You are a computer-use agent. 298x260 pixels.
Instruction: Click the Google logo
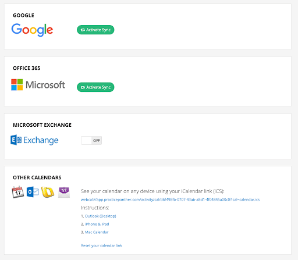click(x=32, y=30)
